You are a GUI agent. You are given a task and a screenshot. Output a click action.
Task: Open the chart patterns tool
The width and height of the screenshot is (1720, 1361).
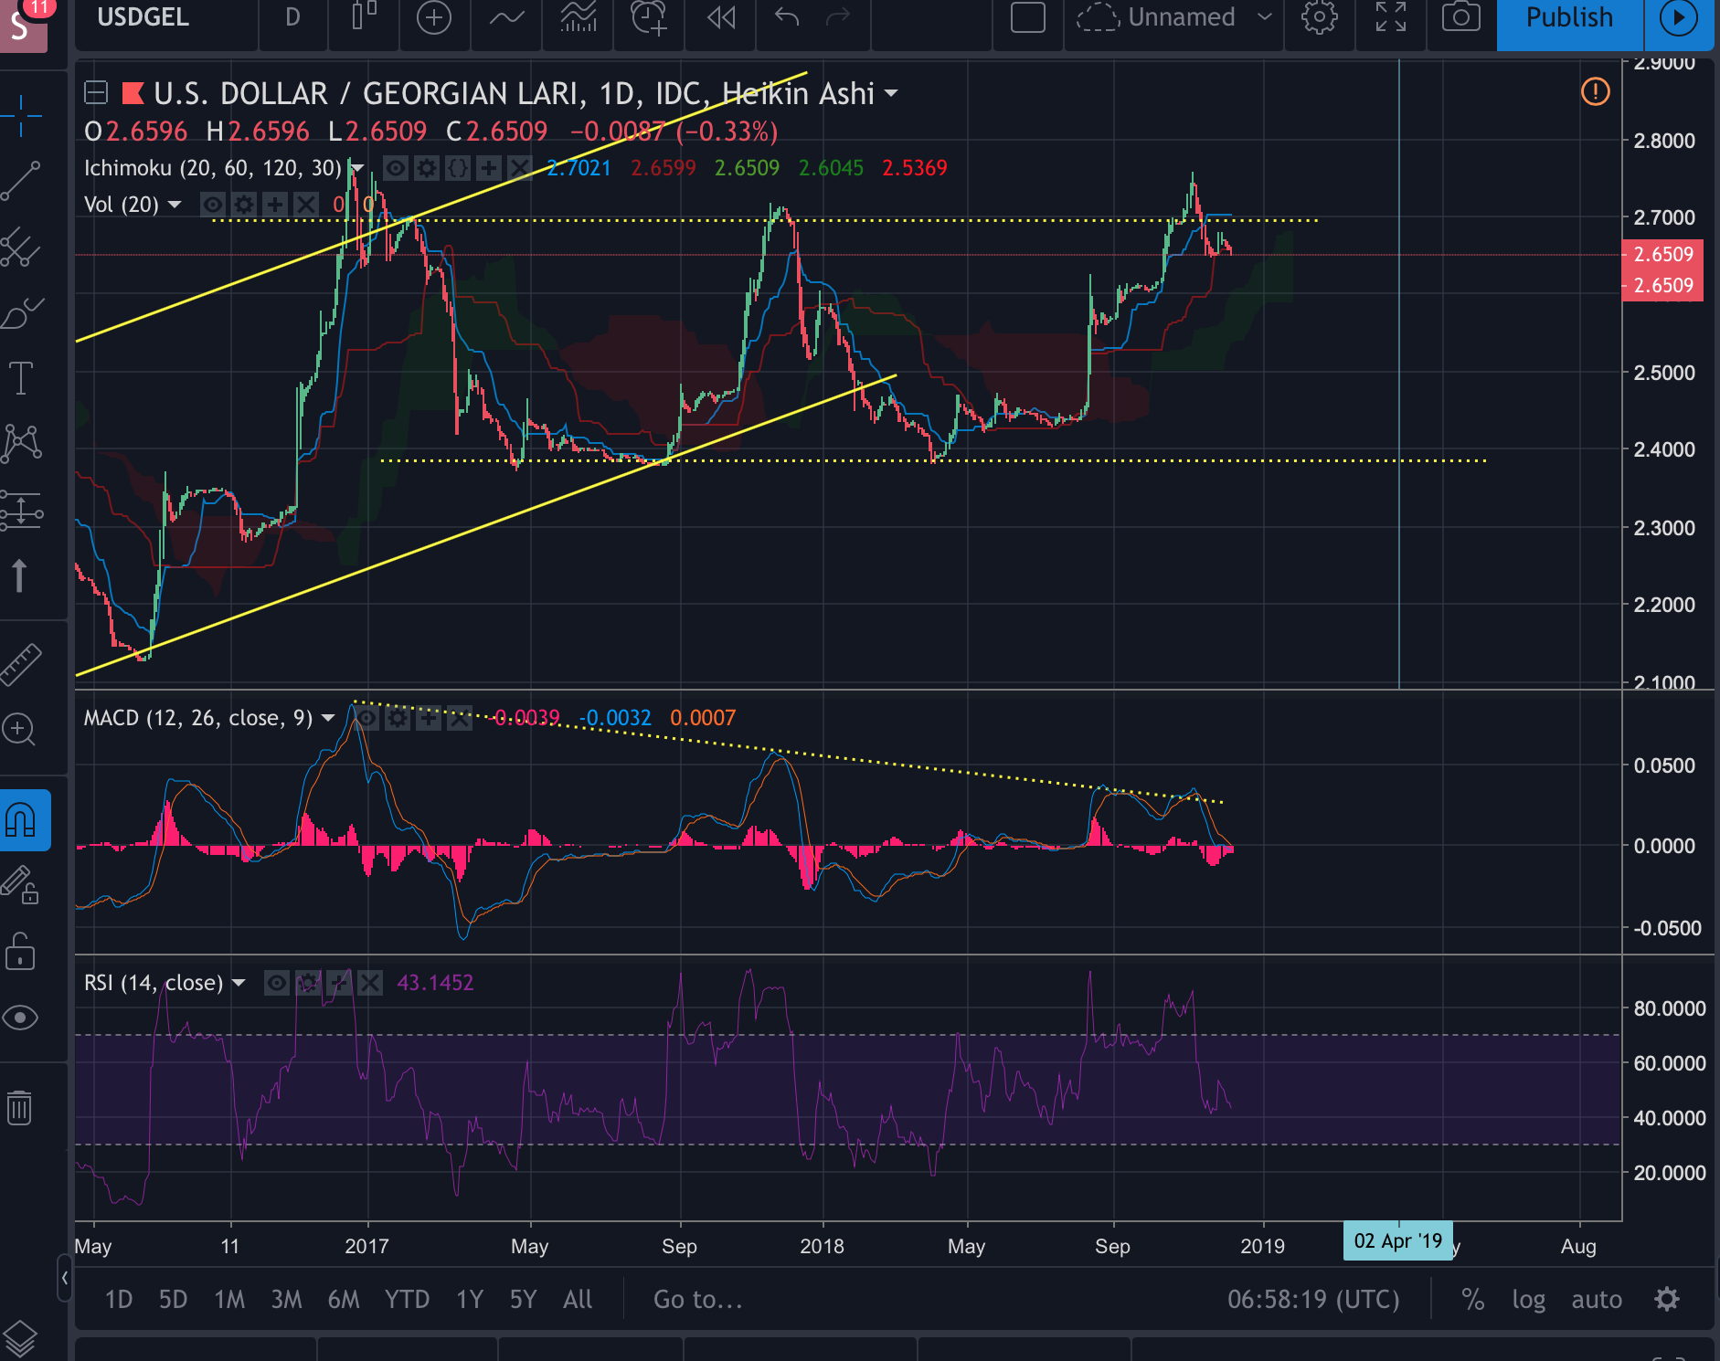click(21, 444)
